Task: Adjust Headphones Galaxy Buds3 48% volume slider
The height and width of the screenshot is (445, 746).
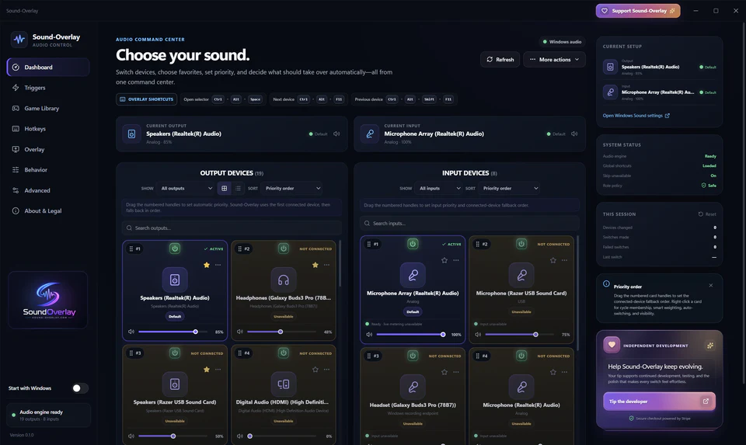Action: (281, 332)
